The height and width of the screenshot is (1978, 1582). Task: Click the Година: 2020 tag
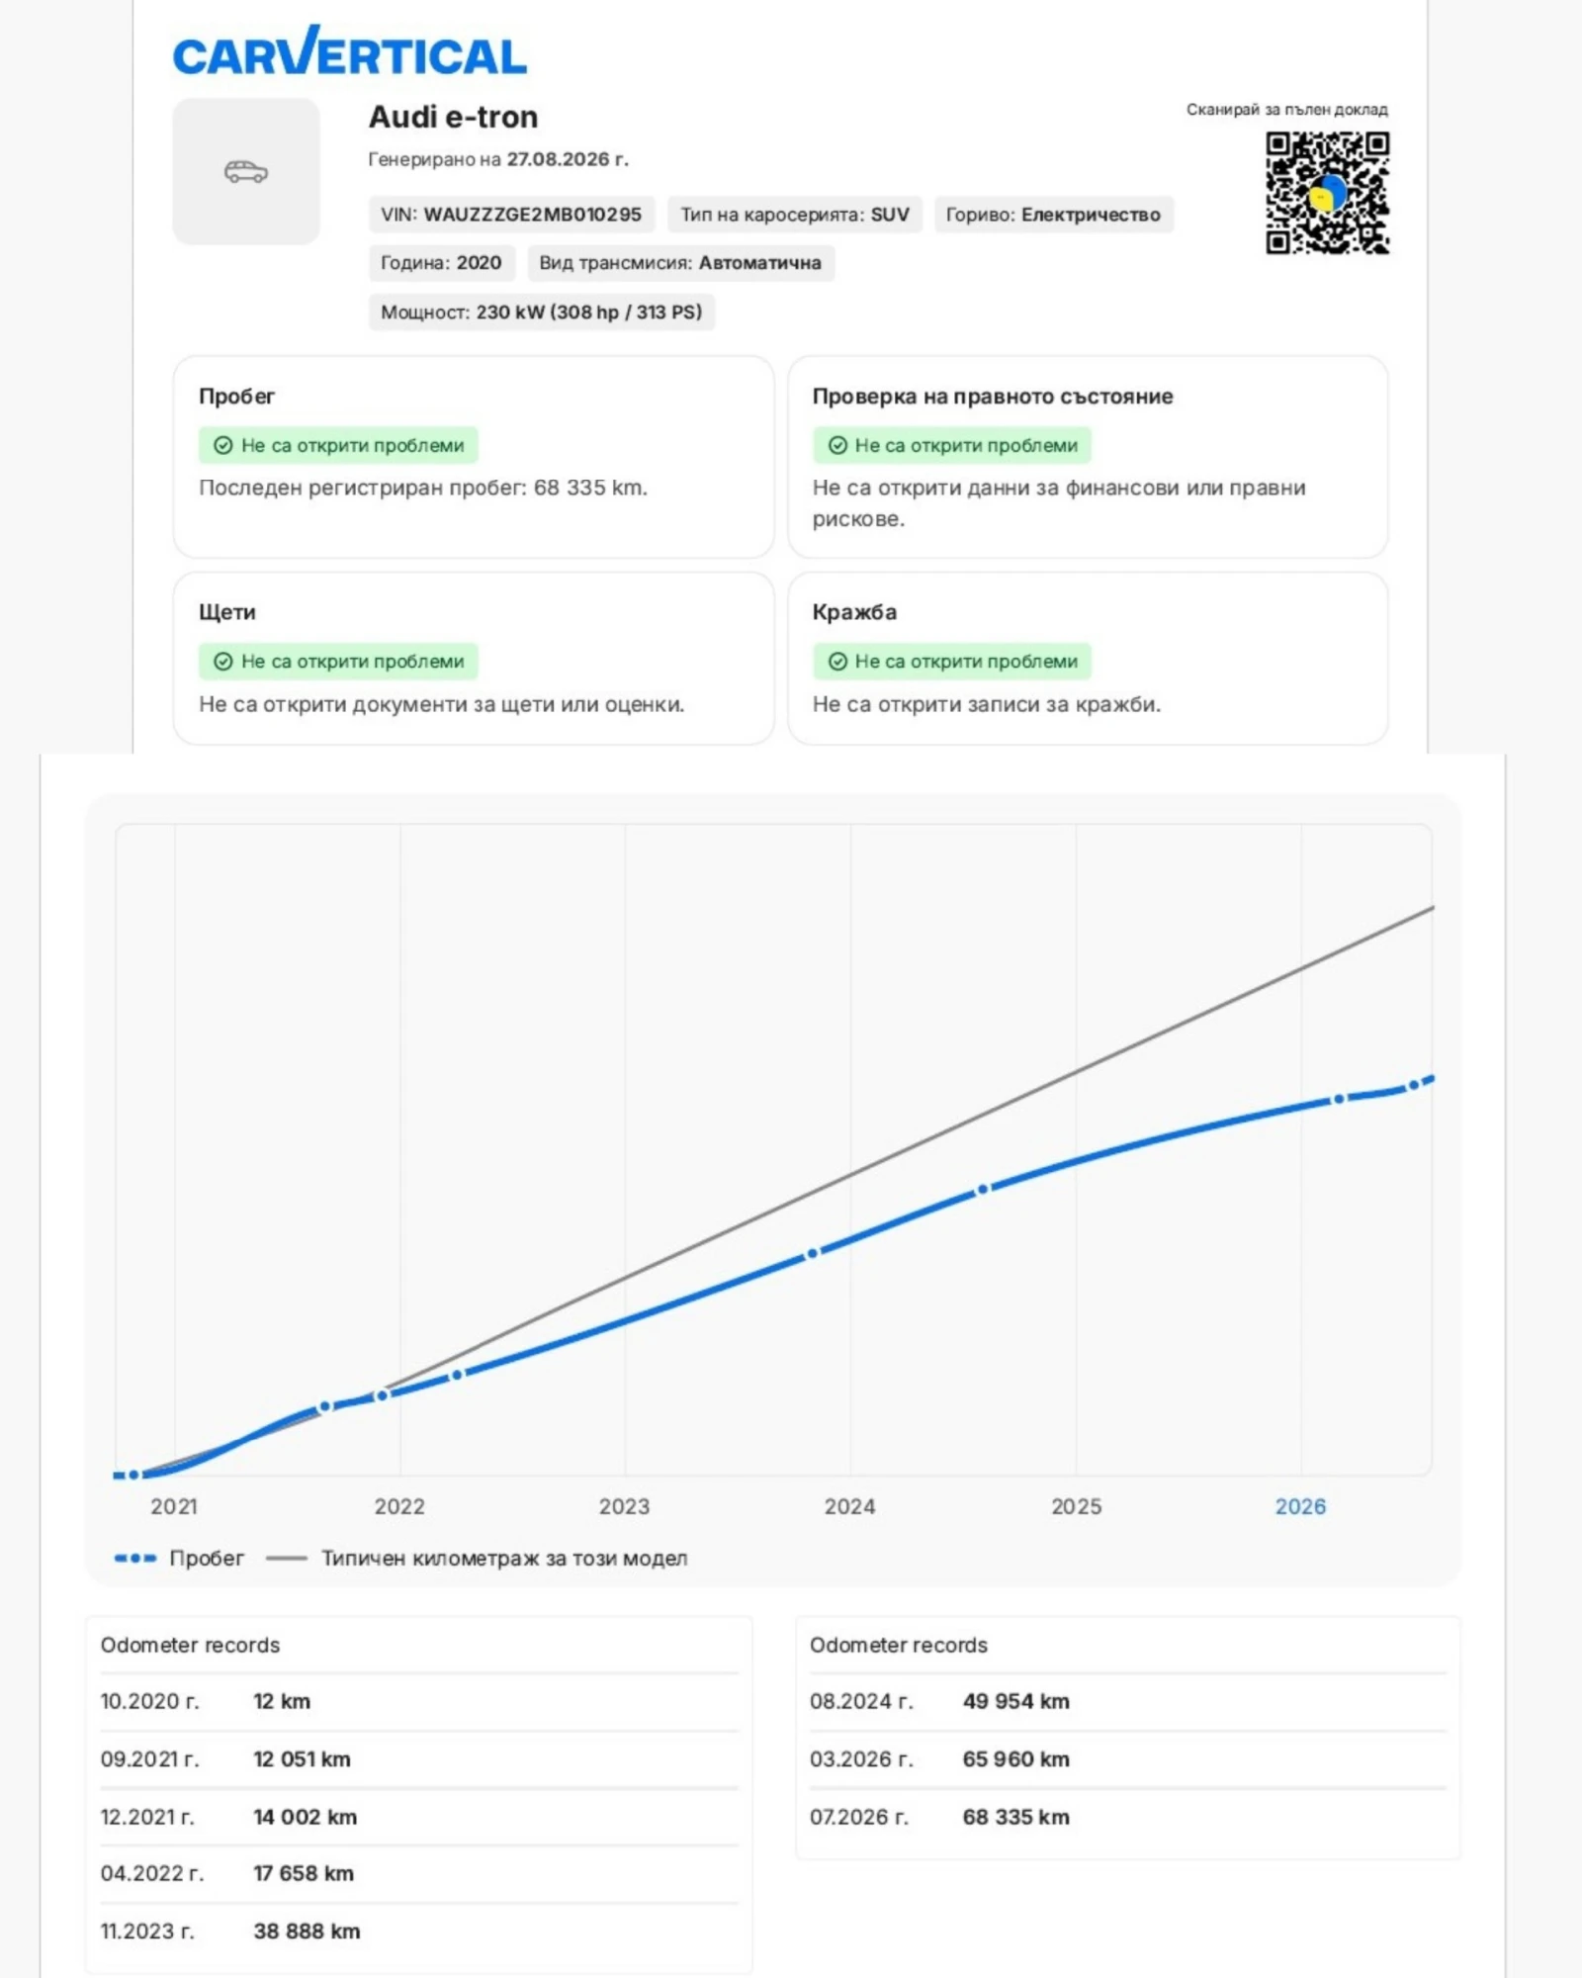(x=441, y=263)
